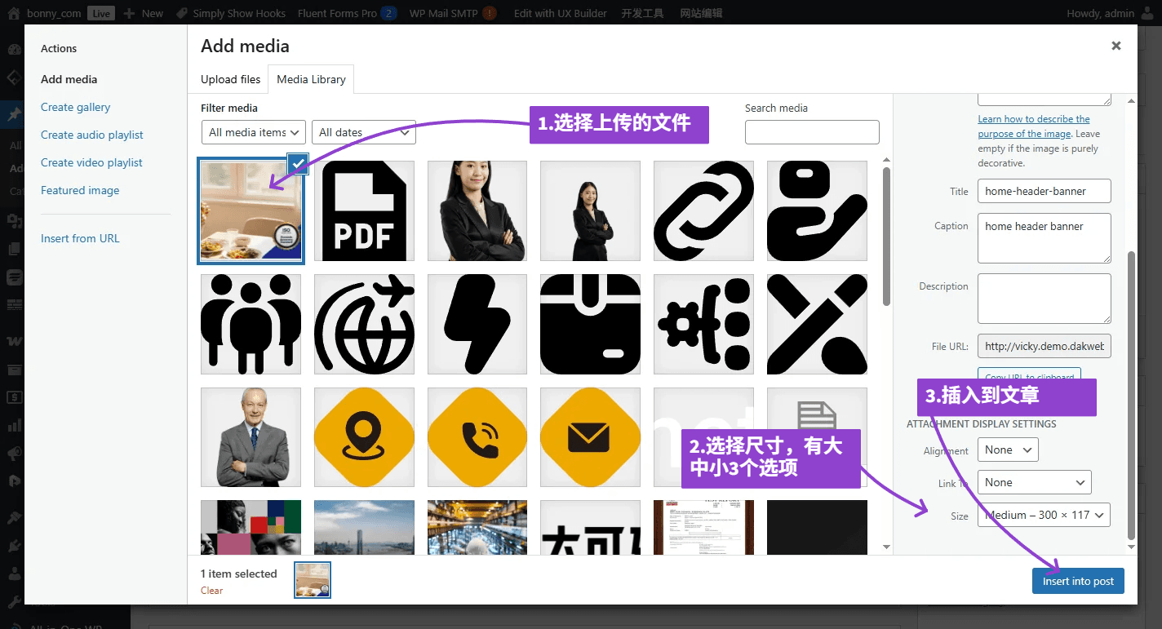Image resolution: width=1162 pixels, height=629 pixels.
Task: Select the package box icon thumbnail
Action: (x=589, y=324)
